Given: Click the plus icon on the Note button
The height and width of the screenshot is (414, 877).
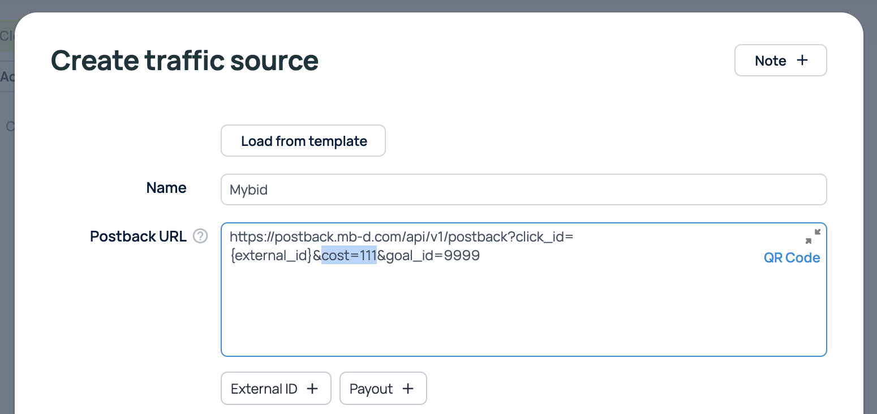Looking at the screenshot, I should pos(802,61).
